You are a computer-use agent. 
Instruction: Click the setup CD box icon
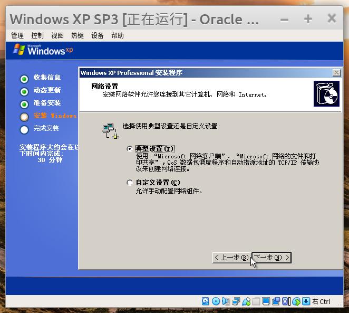point(326,93)
